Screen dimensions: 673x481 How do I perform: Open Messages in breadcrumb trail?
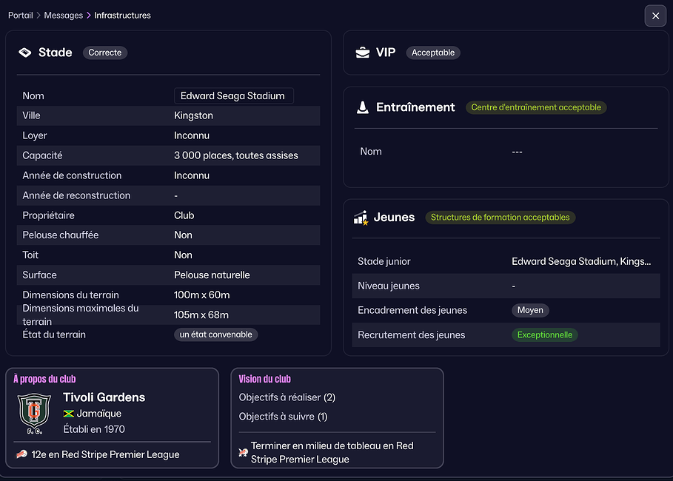pos(64,15)
